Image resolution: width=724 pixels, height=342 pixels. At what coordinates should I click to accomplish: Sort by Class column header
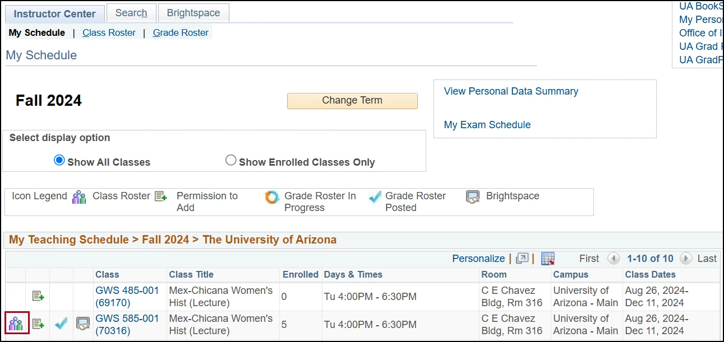click(x=107, y=275)
